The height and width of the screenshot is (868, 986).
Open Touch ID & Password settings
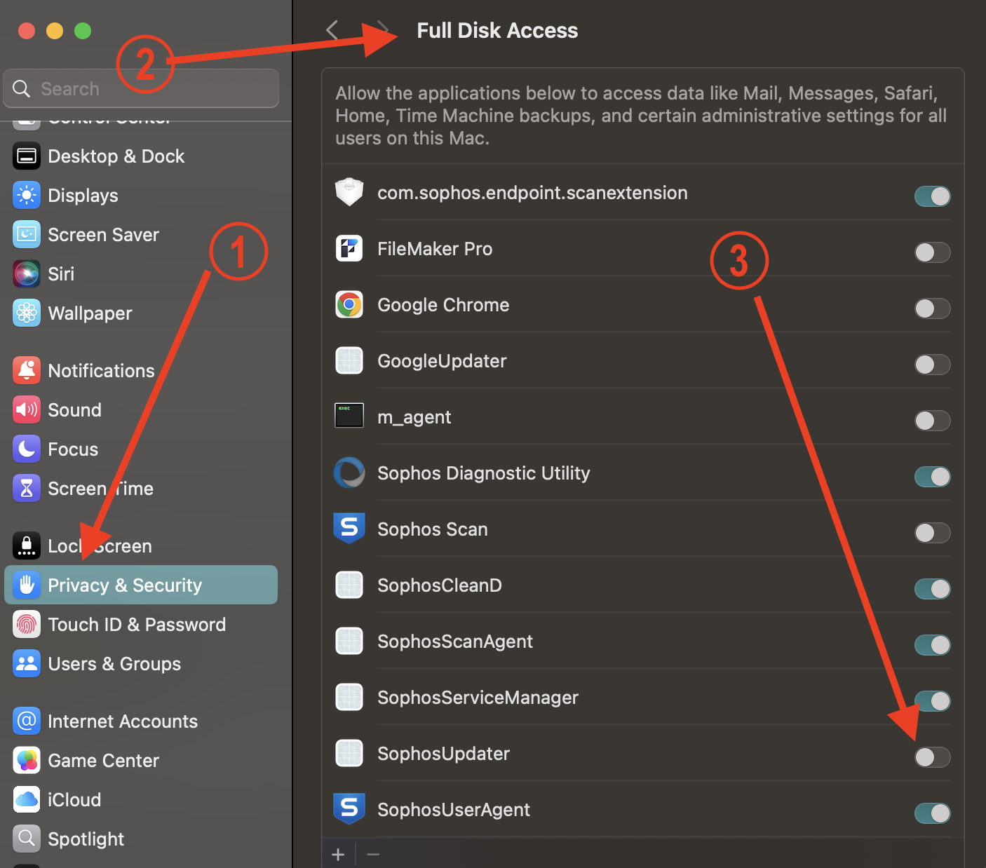pos(141,625)
